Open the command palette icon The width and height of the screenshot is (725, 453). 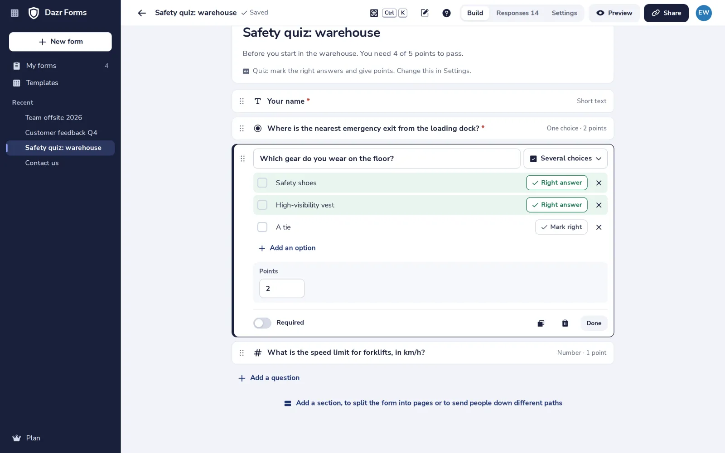(x=374, y=13)
